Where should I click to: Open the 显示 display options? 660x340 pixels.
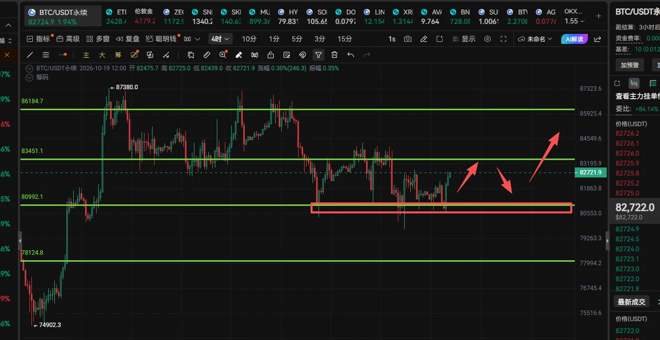[x=463, y=39]
